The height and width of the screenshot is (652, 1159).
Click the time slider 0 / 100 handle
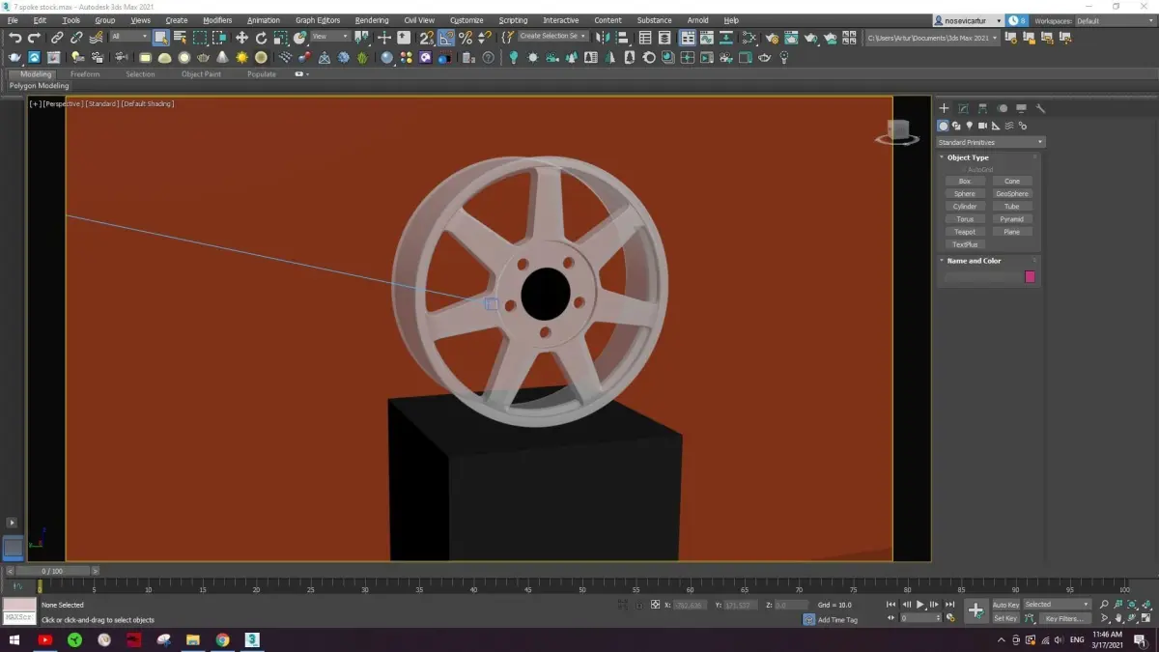[x=52, y=571]
